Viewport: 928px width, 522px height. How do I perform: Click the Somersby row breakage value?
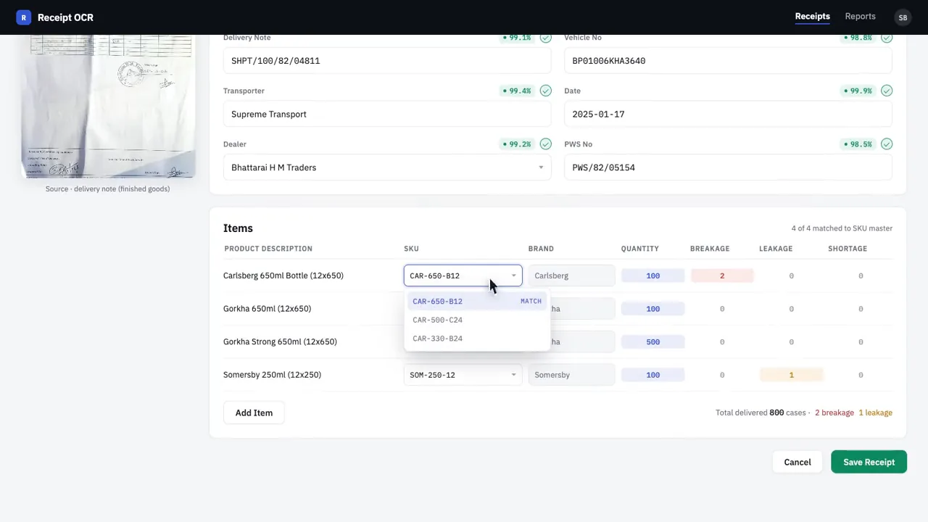[722, 375]
